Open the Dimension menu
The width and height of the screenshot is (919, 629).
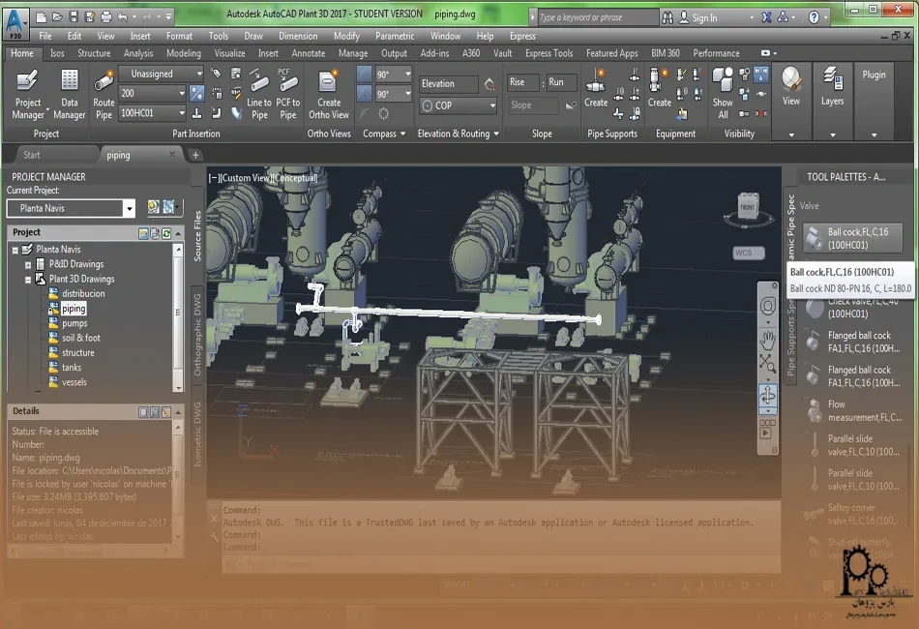click(298, 36)
